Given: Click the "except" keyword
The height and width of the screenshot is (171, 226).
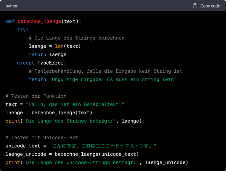Looking at the screenshot, I should [26, 63].
